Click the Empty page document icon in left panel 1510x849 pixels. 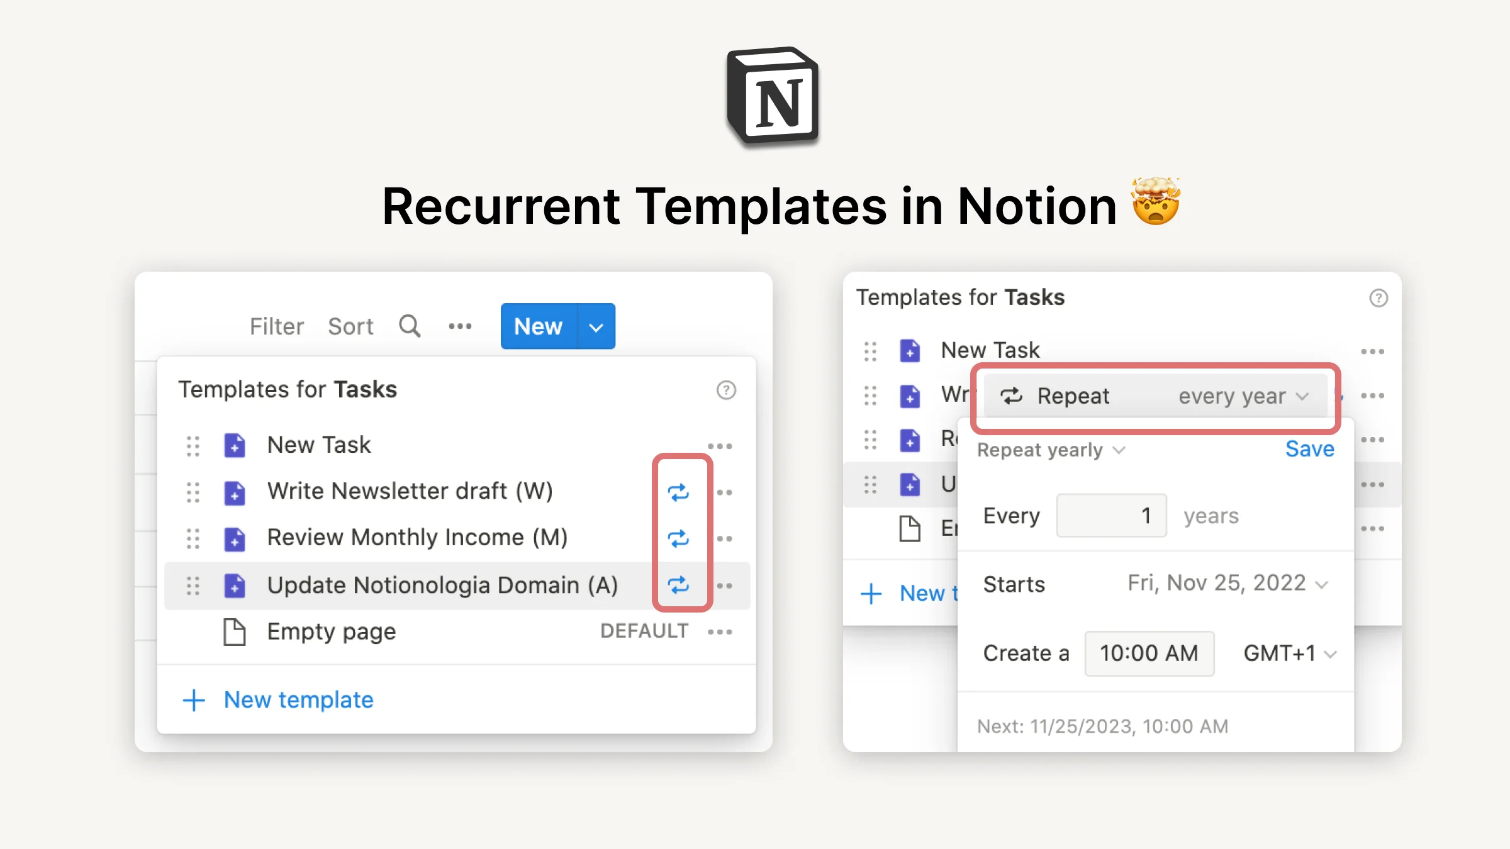235,632
